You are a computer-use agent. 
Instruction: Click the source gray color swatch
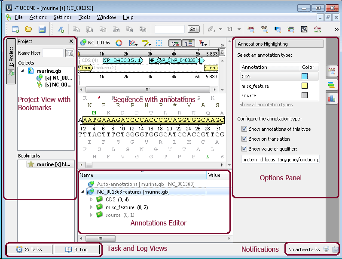click(305, 95)
